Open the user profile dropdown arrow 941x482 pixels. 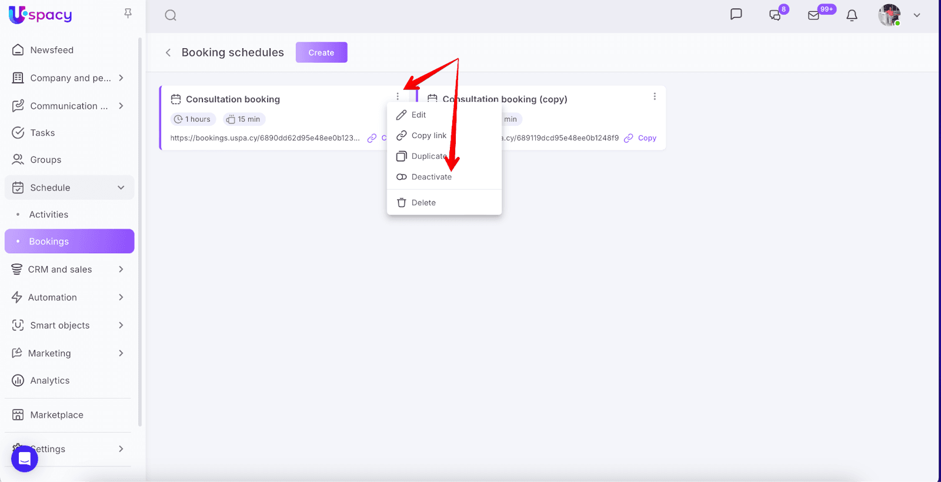[x=916, y=15]
